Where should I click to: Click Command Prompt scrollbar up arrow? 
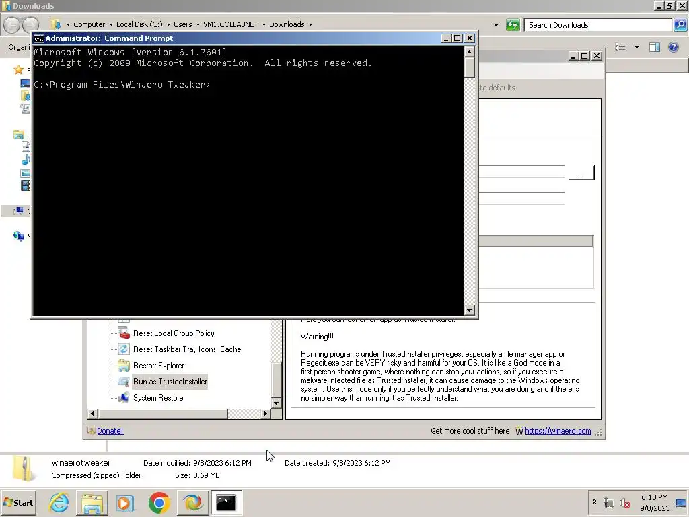pos(469,52)
